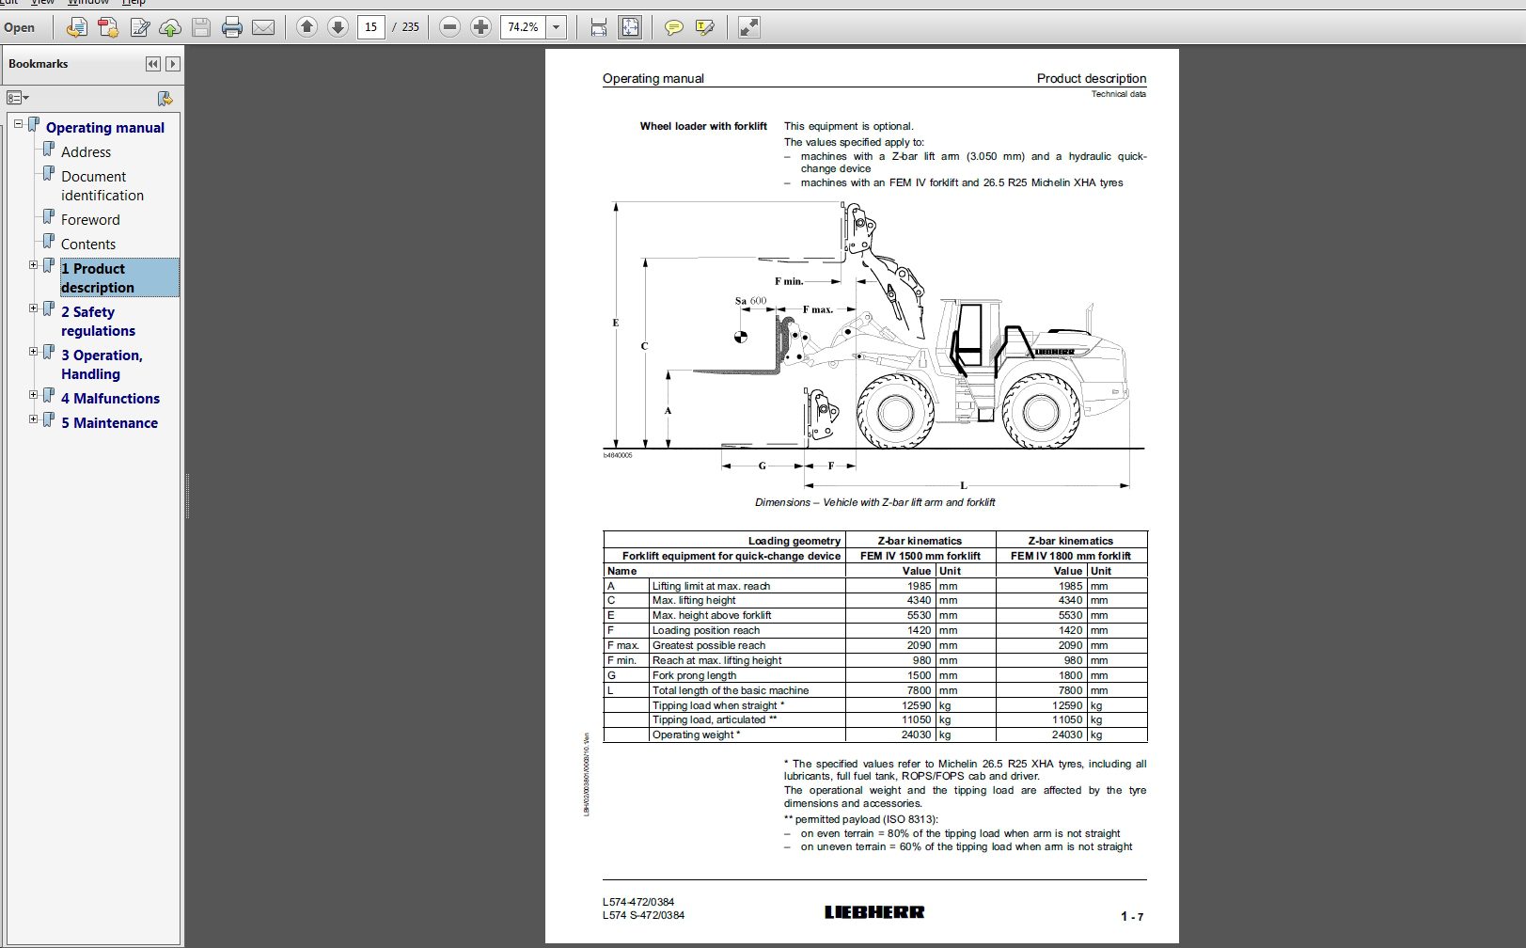Viewport: 1526px width, 948px height.
Task: Expand the 4 Malfunctions bookmark
Action: point(34,395)
